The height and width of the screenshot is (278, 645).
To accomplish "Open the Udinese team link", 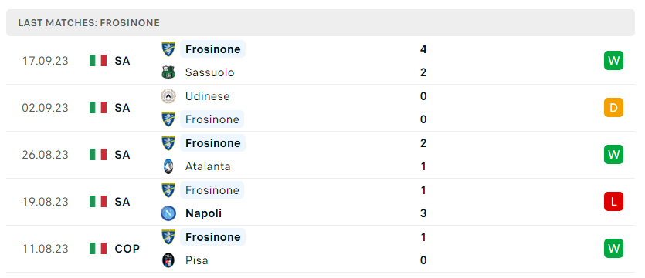I will [x=207, y=96].
